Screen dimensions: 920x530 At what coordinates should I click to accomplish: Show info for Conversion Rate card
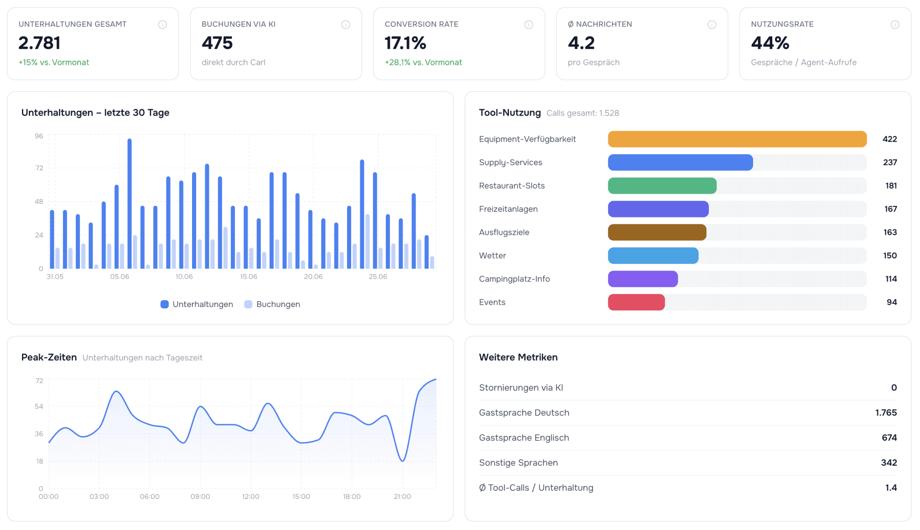tap(529, 25)
